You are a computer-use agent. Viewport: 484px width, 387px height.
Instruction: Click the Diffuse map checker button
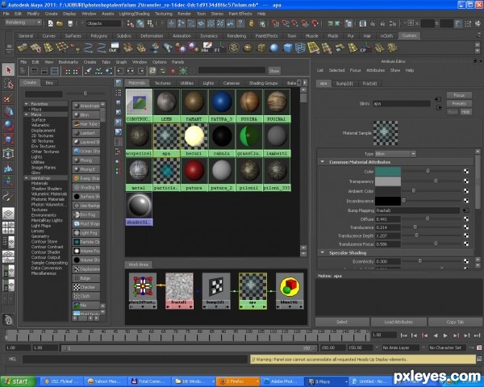pos(466,218)
